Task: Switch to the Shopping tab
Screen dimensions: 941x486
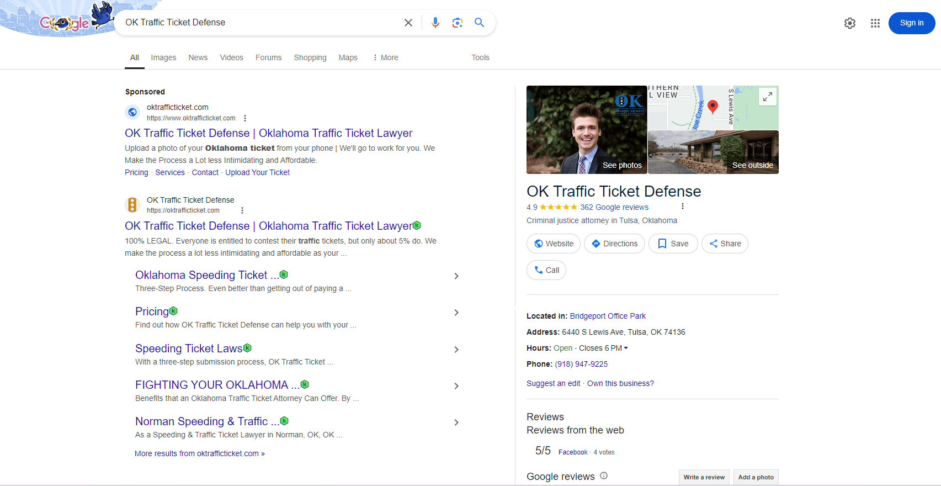Action: pyautogui.click(x=310, y=57)
